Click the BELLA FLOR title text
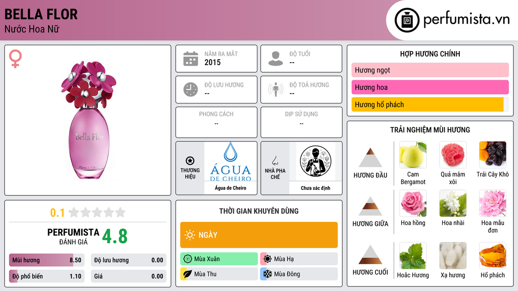 41,14
